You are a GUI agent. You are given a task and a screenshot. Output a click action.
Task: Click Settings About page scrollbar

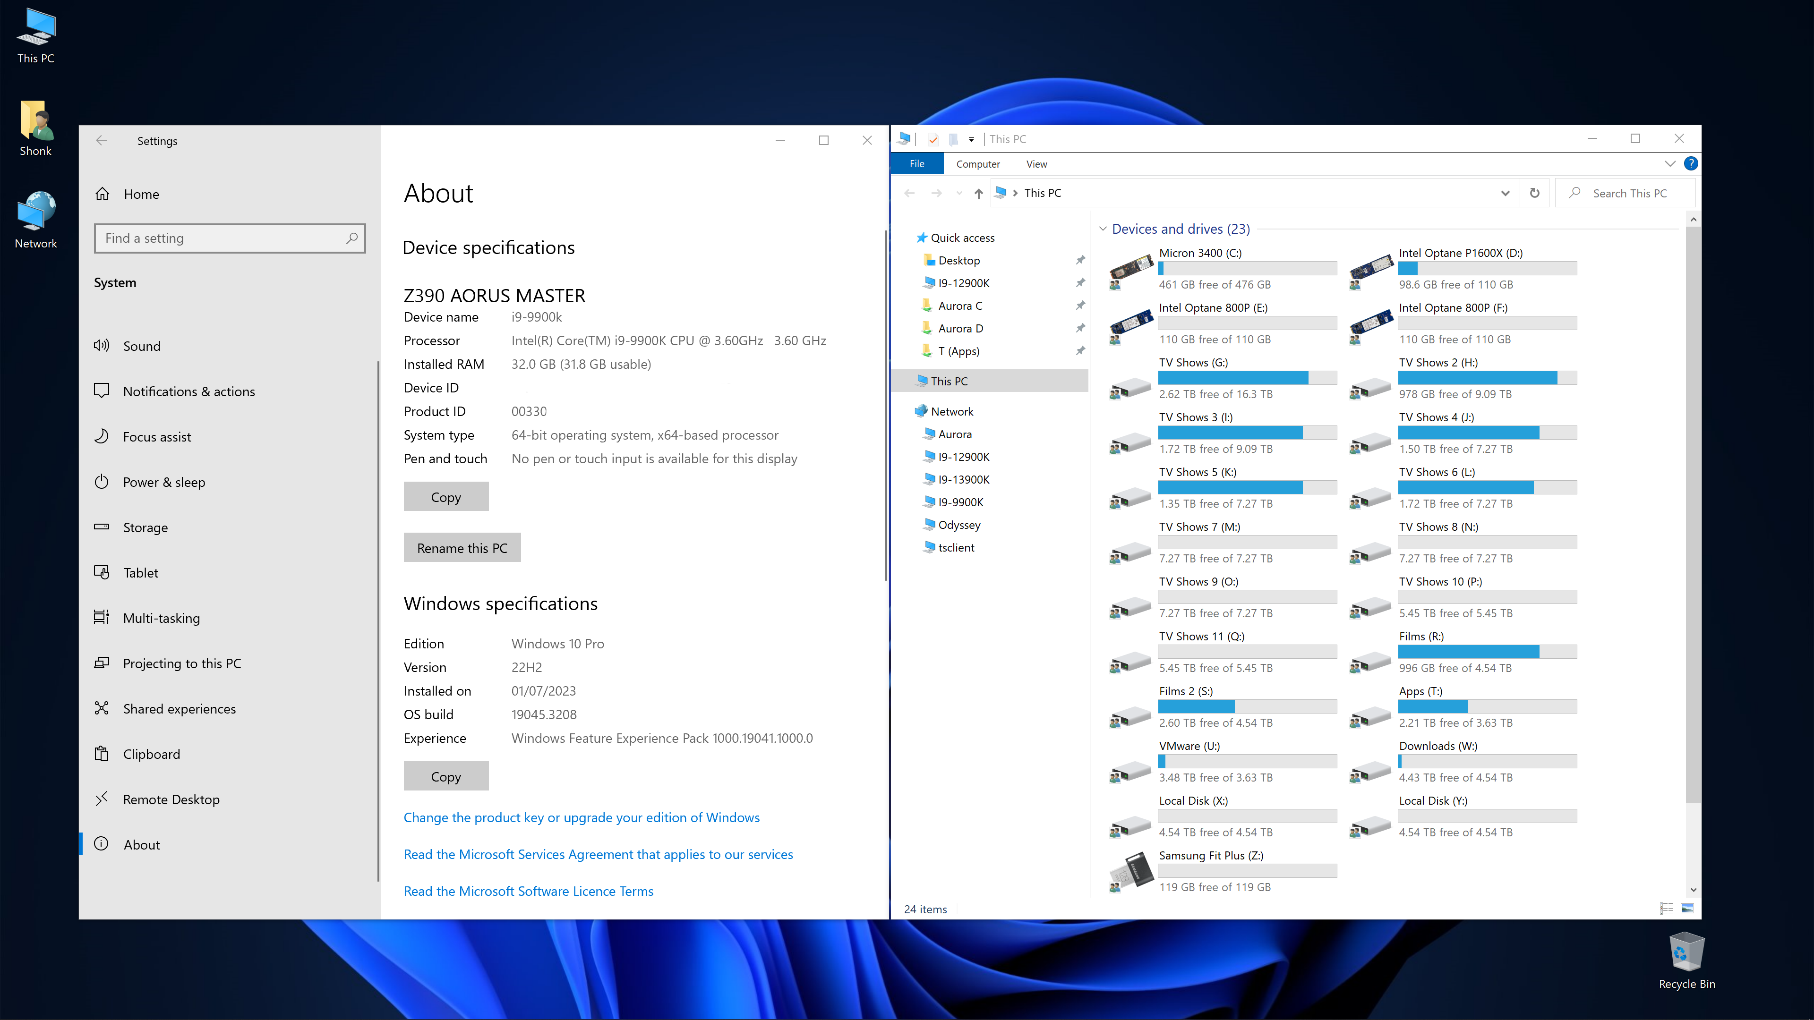tap(885, 406)
